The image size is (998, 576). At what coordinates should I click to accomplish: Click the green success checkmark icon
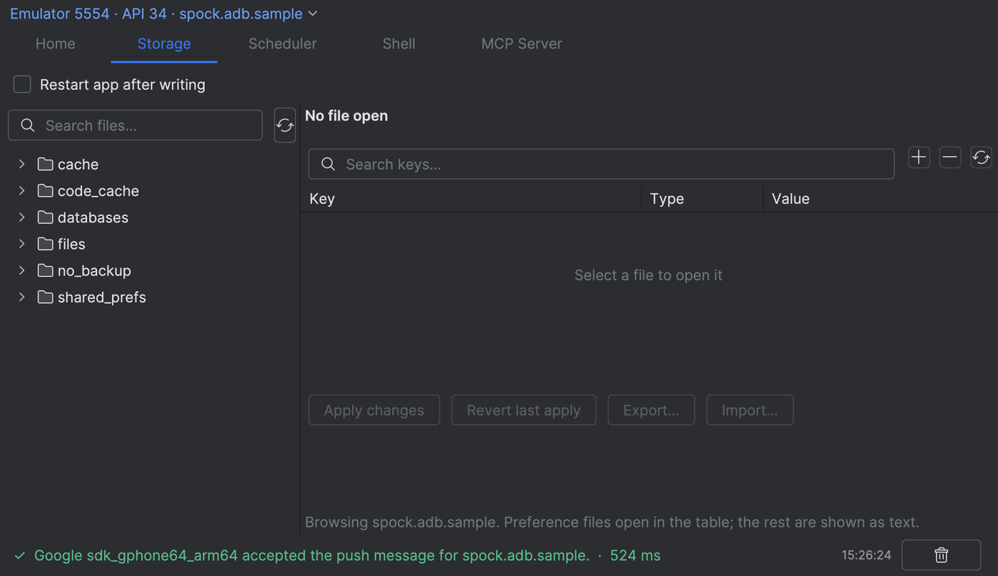(x=19, y=555)
